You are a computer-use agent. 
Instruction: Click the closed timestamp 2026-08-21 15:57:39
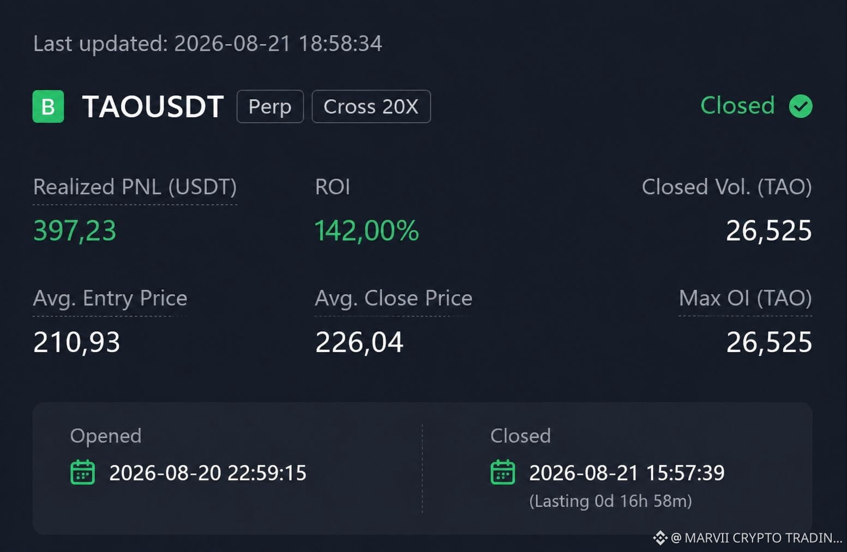point(627,473)
